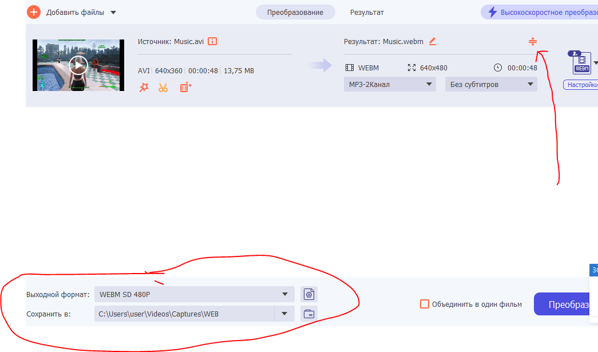598x352 pixels.
Task: Switch to the 'Результат' tab
Action: coord(367,12)
